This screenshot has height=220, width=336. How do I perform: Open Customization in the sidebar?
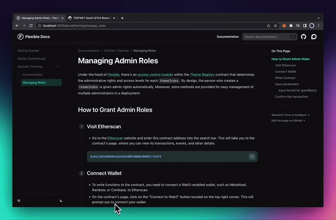point(33,75)
